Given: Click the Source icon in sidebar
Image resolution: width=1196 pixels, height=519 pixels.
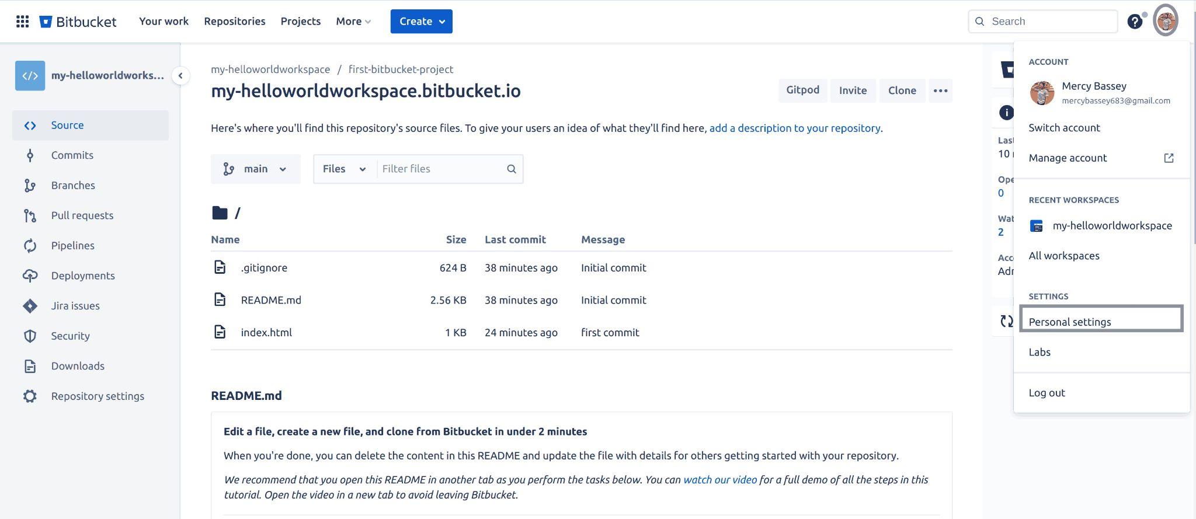Looking at the screenshot, I should (30, 126).
